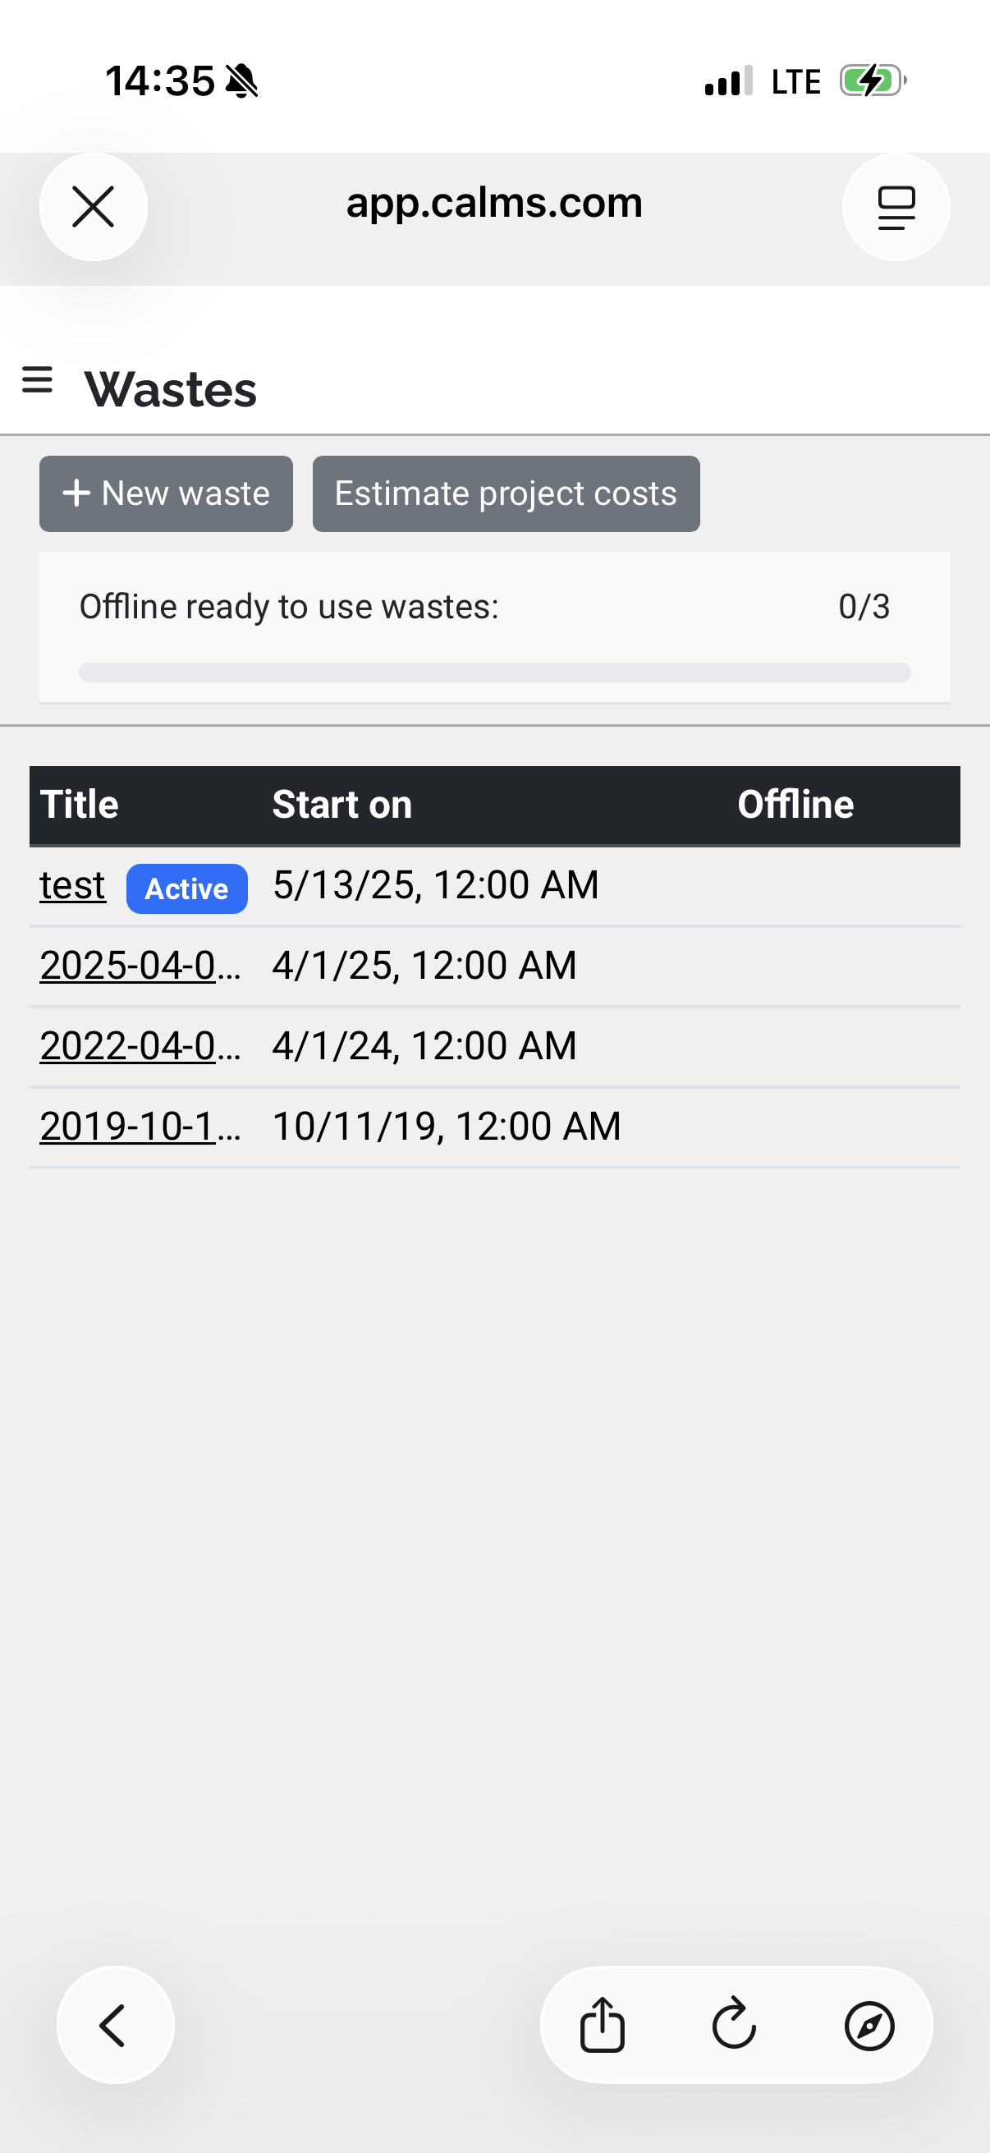Open the 2019-10-1… waste link
The height and width of the screenshot is (2153, 990).
[x=140, y=1126]
